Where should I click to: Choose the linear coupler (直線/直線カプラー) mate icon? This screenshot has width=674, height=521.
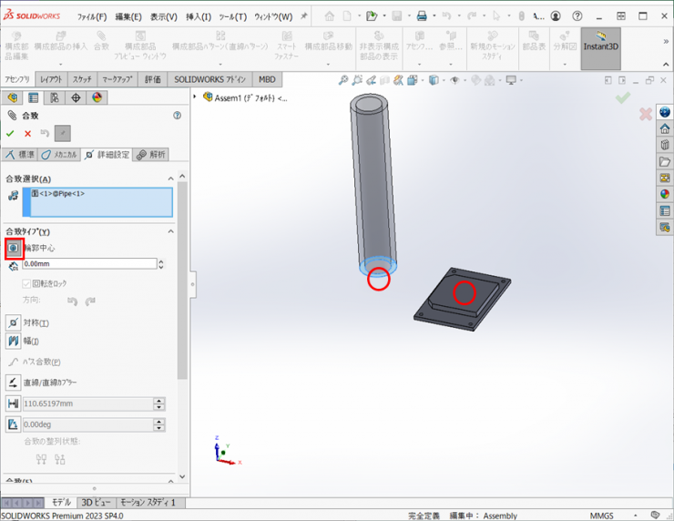click(x=13, y=383)
